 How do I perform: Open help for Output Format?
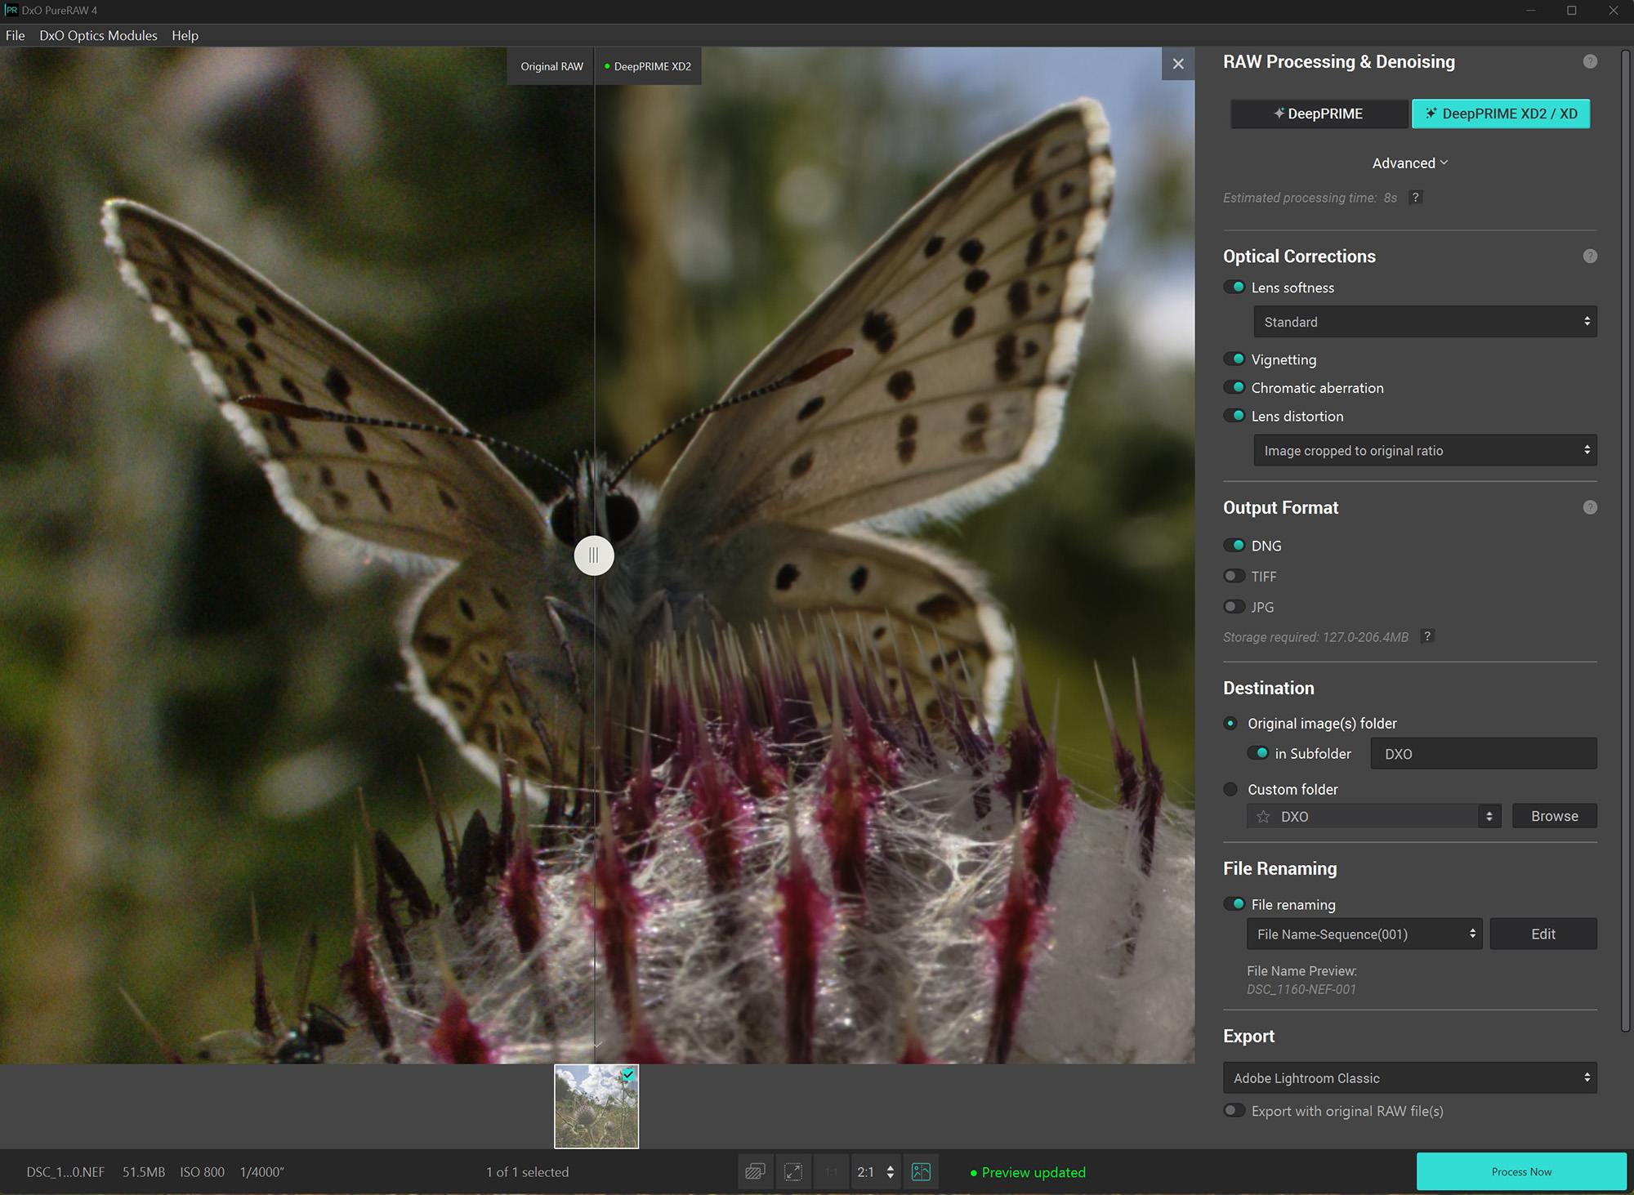(1590, 507)
